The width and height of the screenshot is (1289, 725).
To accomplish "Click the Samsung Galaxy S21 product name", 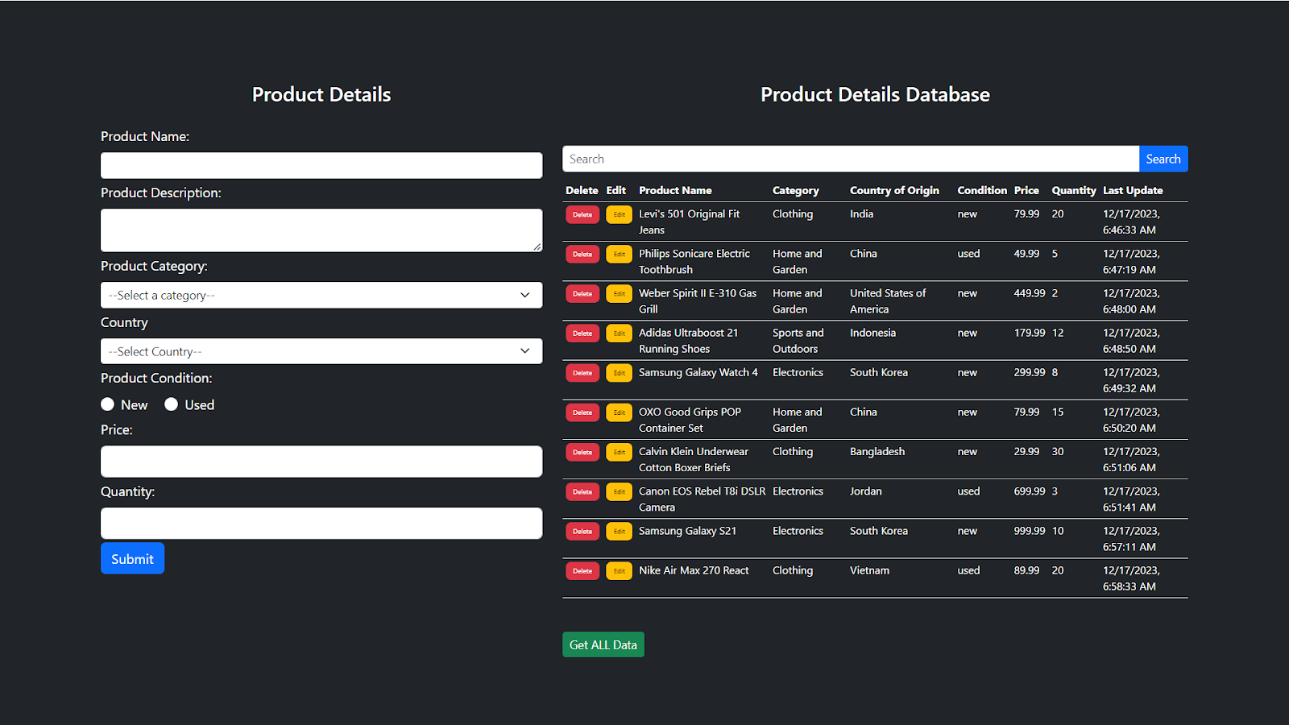I will (687, 531).
